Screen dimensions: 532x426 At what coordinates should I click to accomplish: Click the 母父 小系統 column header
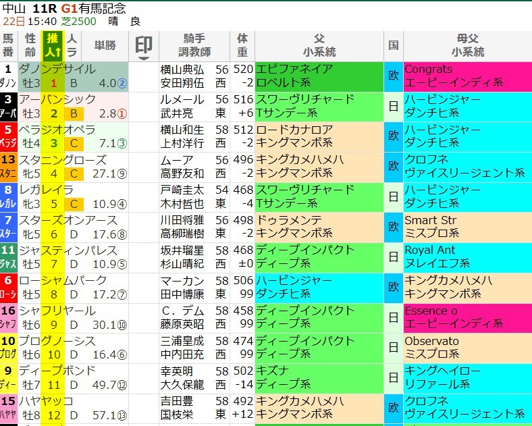click(467, 45)
